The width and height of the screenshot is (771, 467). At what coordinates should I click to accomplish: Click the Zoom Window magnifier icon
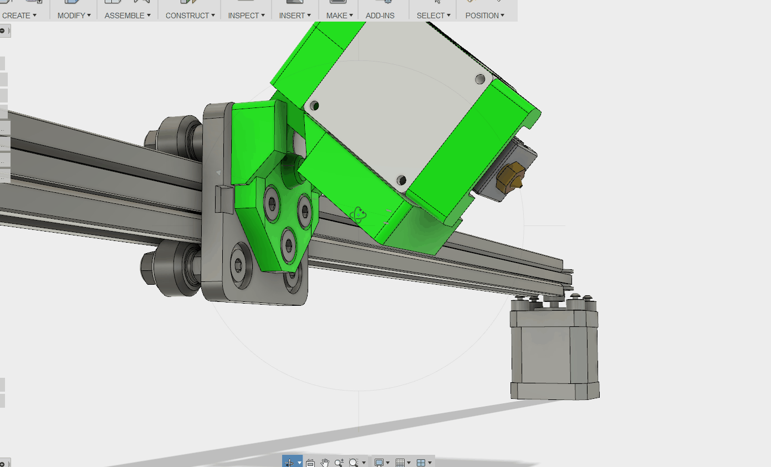[x=353, y=463]
